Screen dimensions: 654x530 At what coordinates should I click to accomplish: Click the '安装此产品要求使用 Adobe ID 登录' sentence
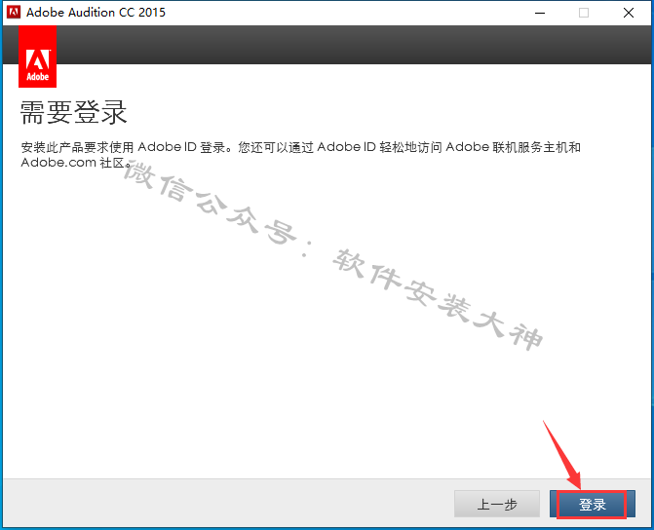pos(124,147)
